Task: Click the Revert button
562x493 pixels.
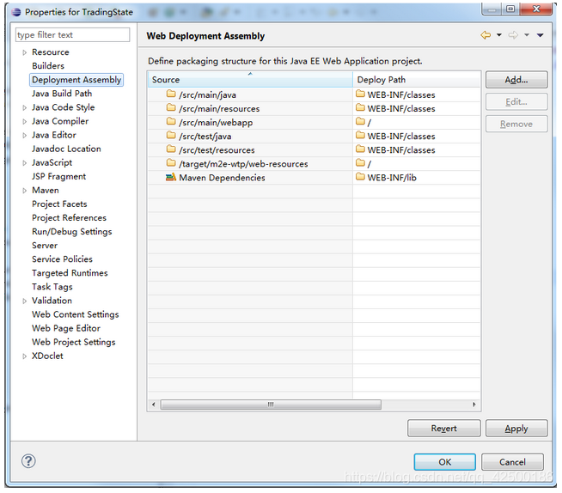Action: tap(443, 428)
